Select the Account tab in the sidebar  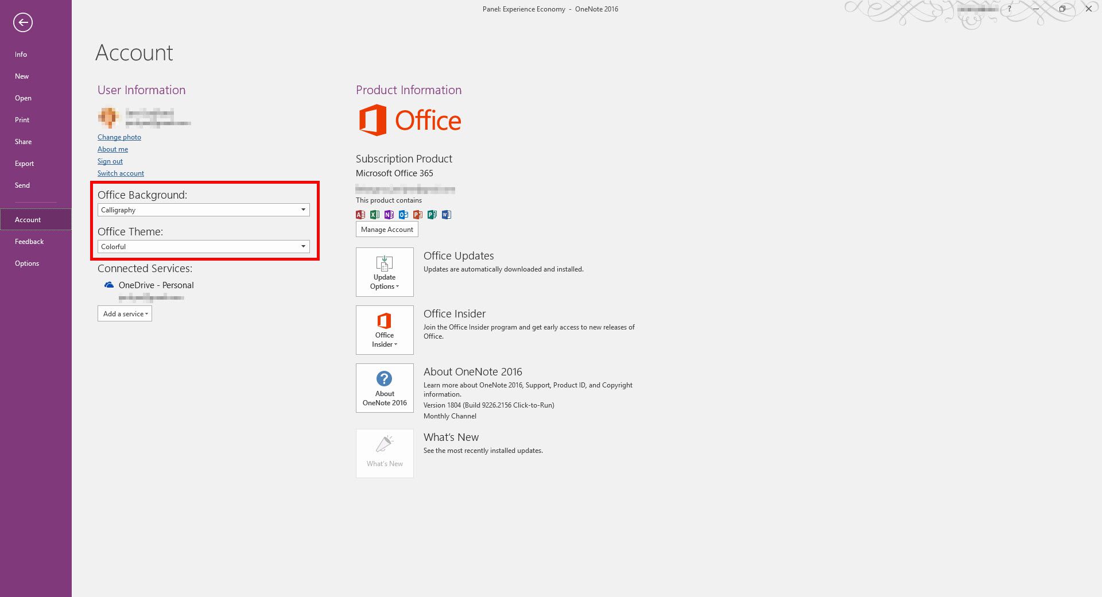coord(36,220)
